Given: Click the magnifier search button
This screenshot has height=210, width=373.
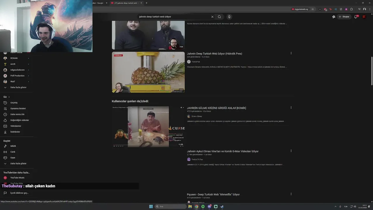Looking at the screenshot, I should [x=219, y=17].
